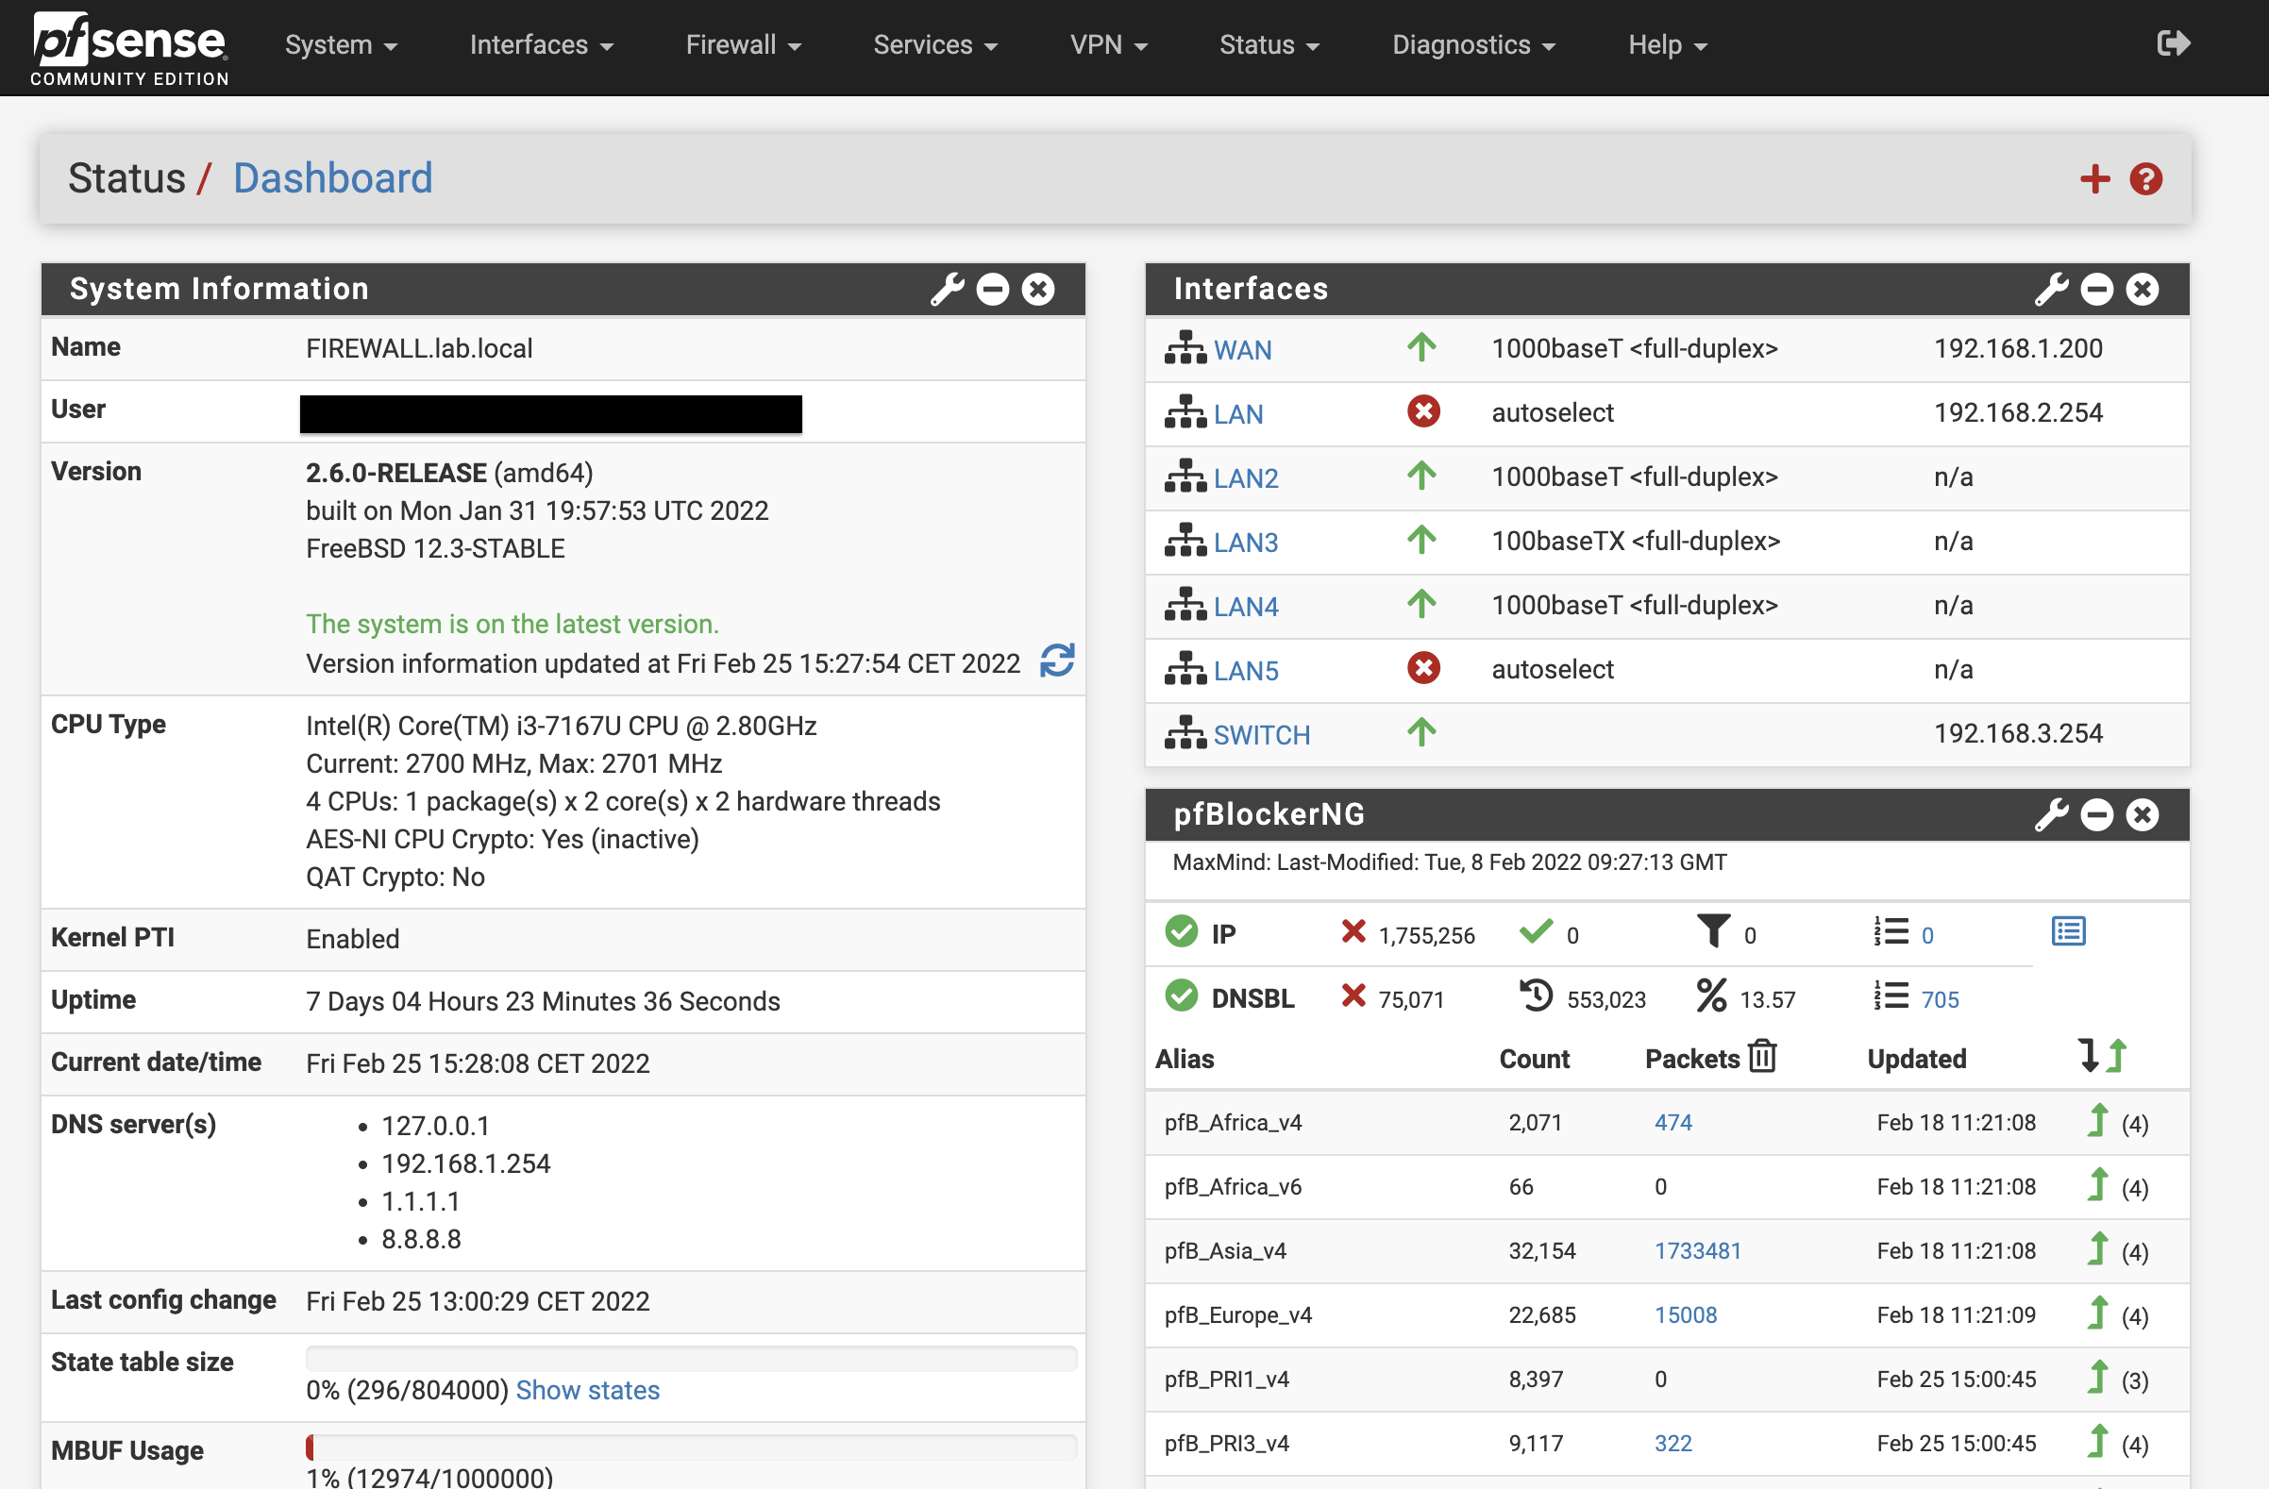Image resolution: width=2269 pixels, height=1489 pixels.
Task: Refresh version information check icon
Action: [1057, 660]
